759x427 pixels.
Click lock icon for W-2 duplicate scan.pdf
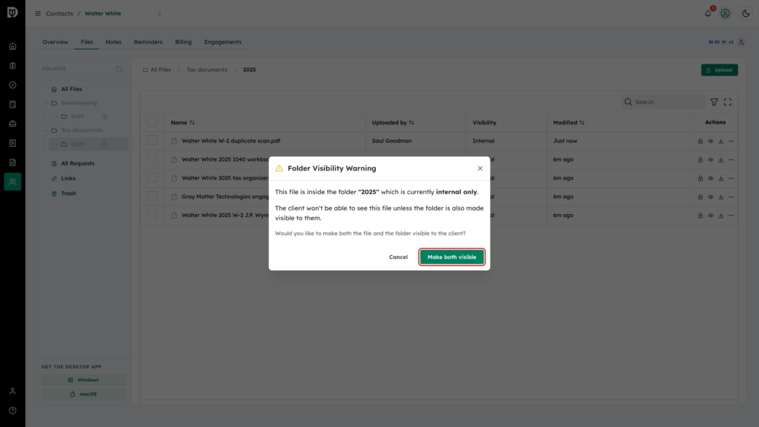click(x=700, y=142)
